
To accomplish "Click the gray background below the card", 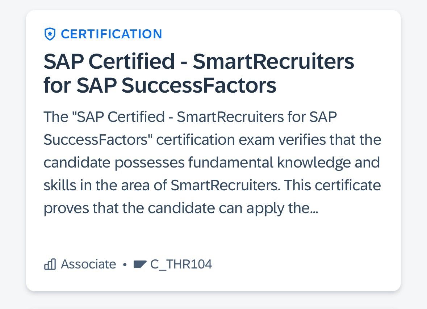I will click(x=213, y=301).
